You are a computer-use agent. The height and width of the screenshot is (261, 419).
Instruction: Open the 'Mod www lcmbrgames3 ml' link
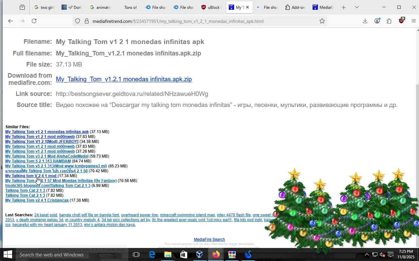56,166
